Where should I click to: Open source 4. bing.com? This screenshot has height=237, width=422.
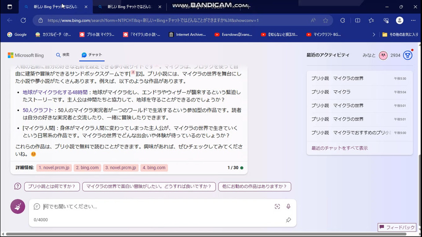(x=154, y=168)
